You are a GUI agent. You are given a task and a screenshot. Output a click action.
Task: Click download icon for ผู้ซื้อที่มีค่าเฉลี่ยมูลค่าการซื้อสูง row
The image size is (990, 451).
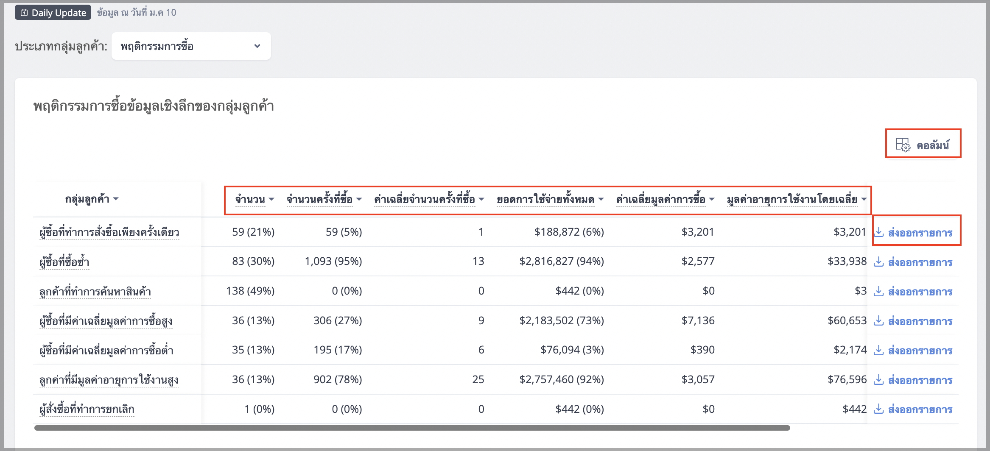(x=879, y=321)
